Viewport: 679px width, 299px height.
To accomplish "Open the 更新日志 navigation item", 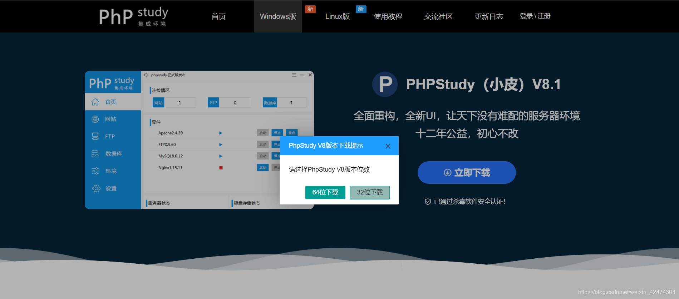I will [x=489, y=16].
